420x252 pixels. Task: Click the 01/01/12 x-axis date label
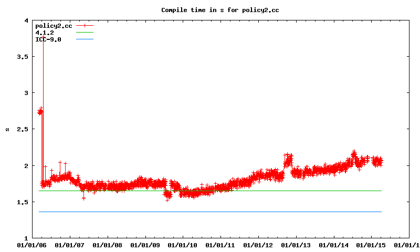[x=258, y=245]
